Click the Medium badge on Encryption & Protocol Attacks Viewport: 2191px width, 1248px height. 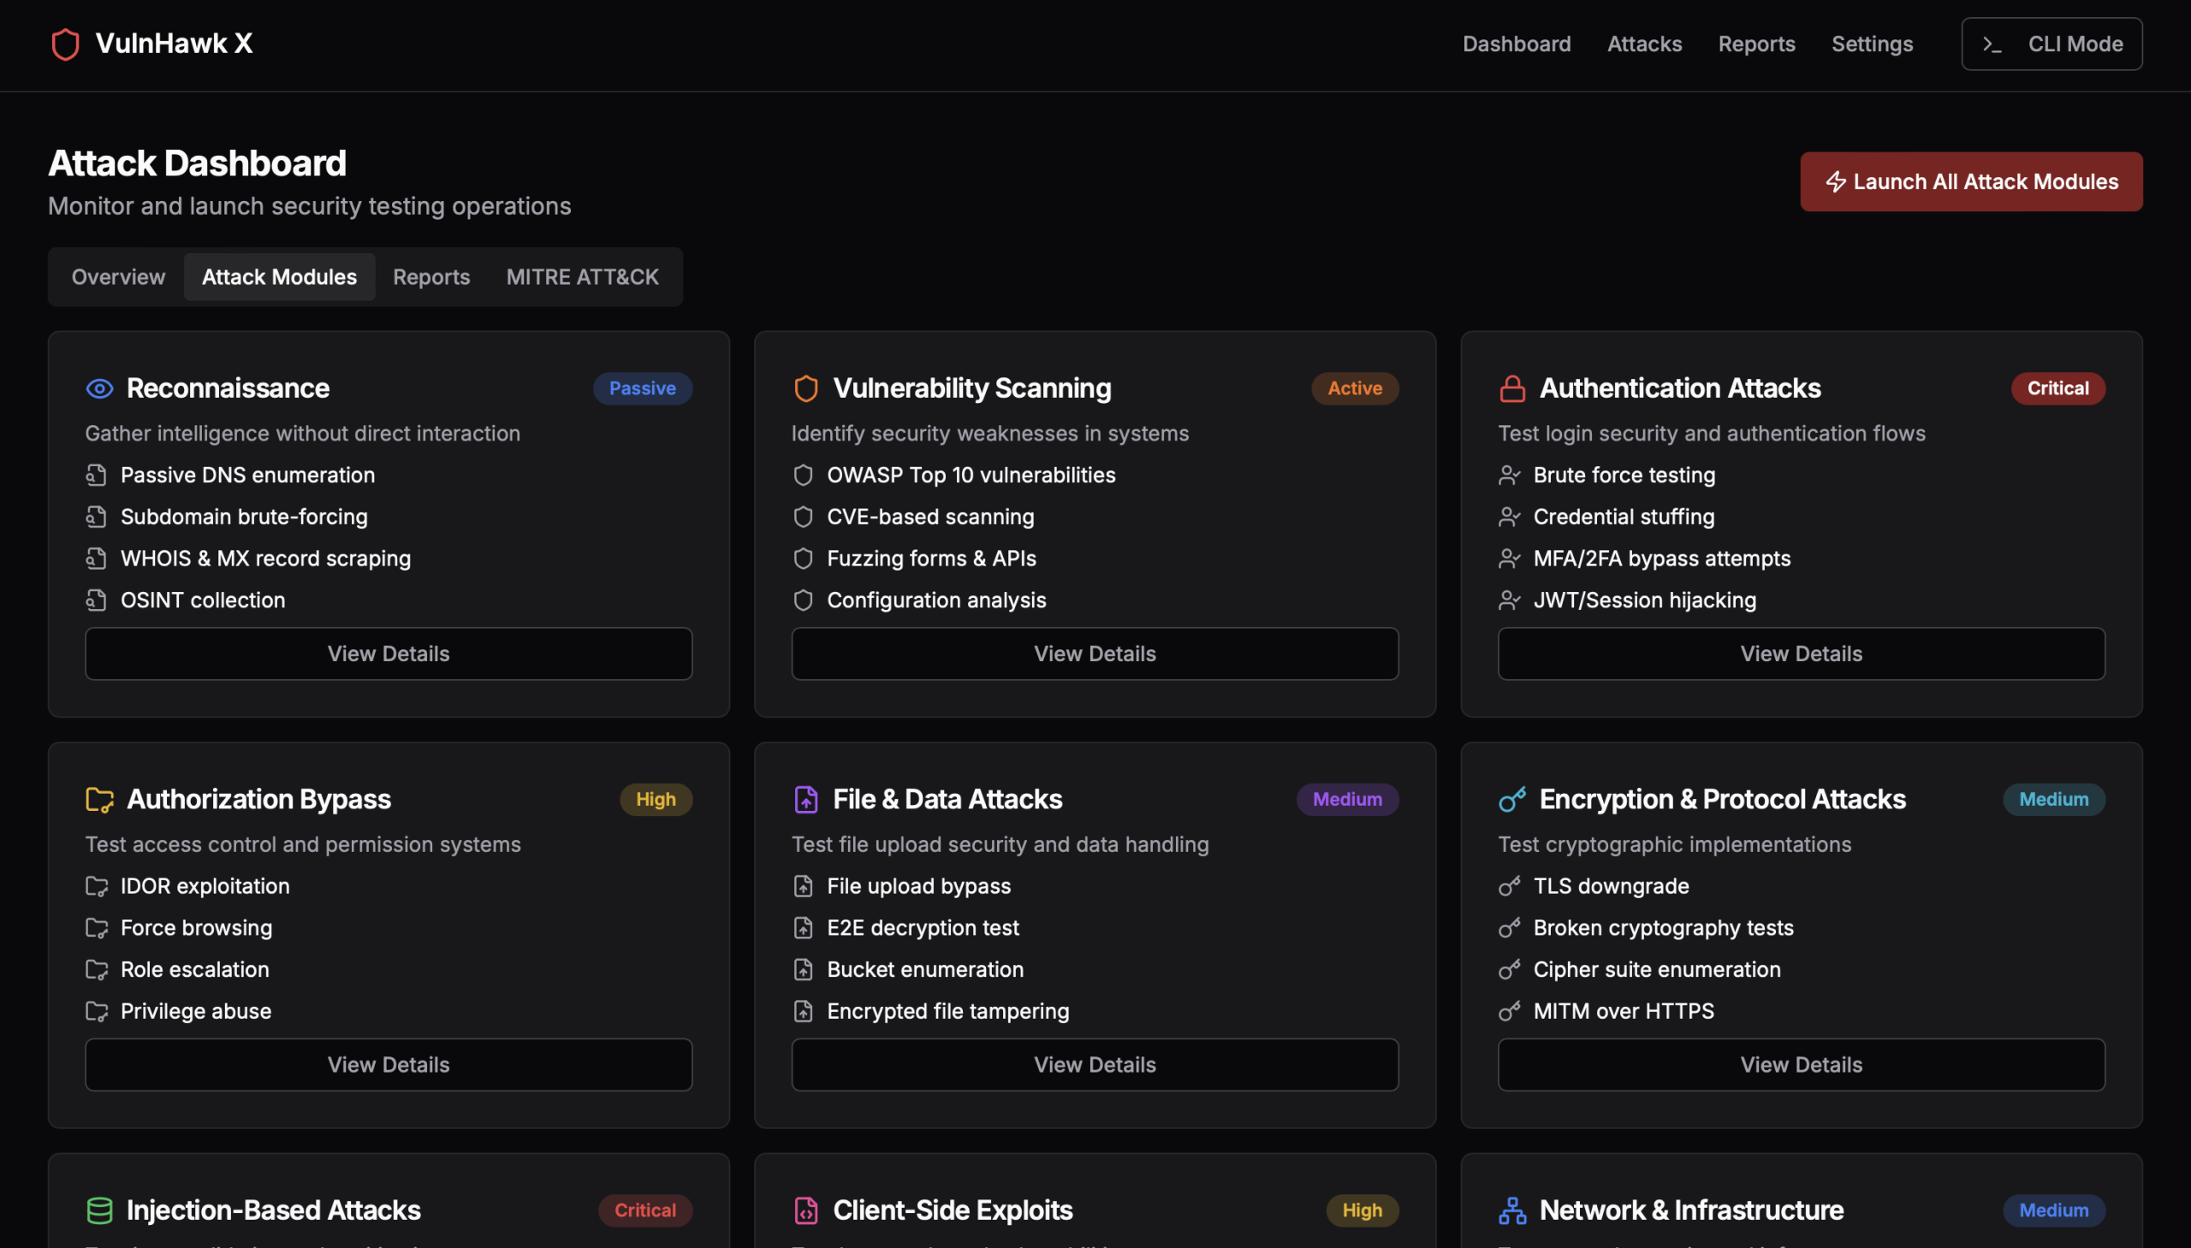coord(2054,800)
